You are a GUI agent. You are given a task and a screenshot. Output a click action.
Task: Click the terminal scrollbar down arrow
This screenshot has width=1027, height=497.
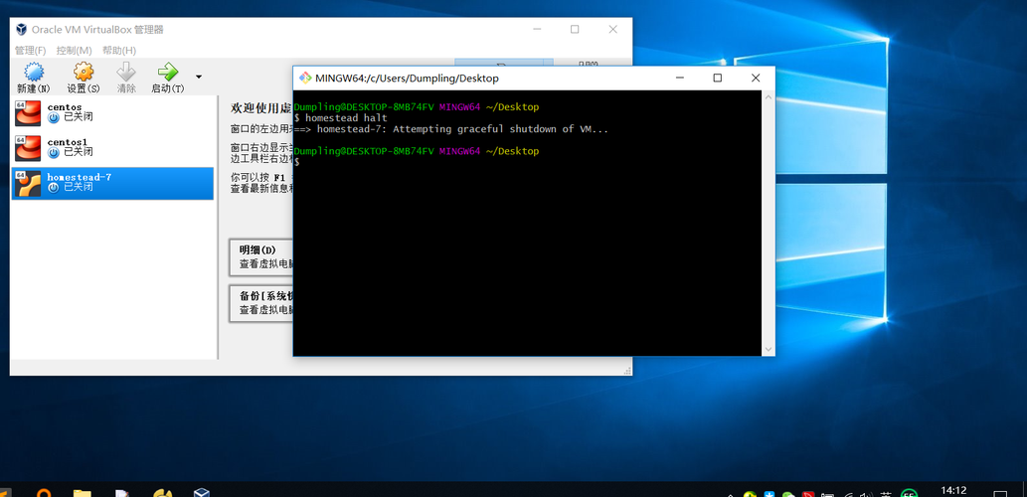(769, 350)
